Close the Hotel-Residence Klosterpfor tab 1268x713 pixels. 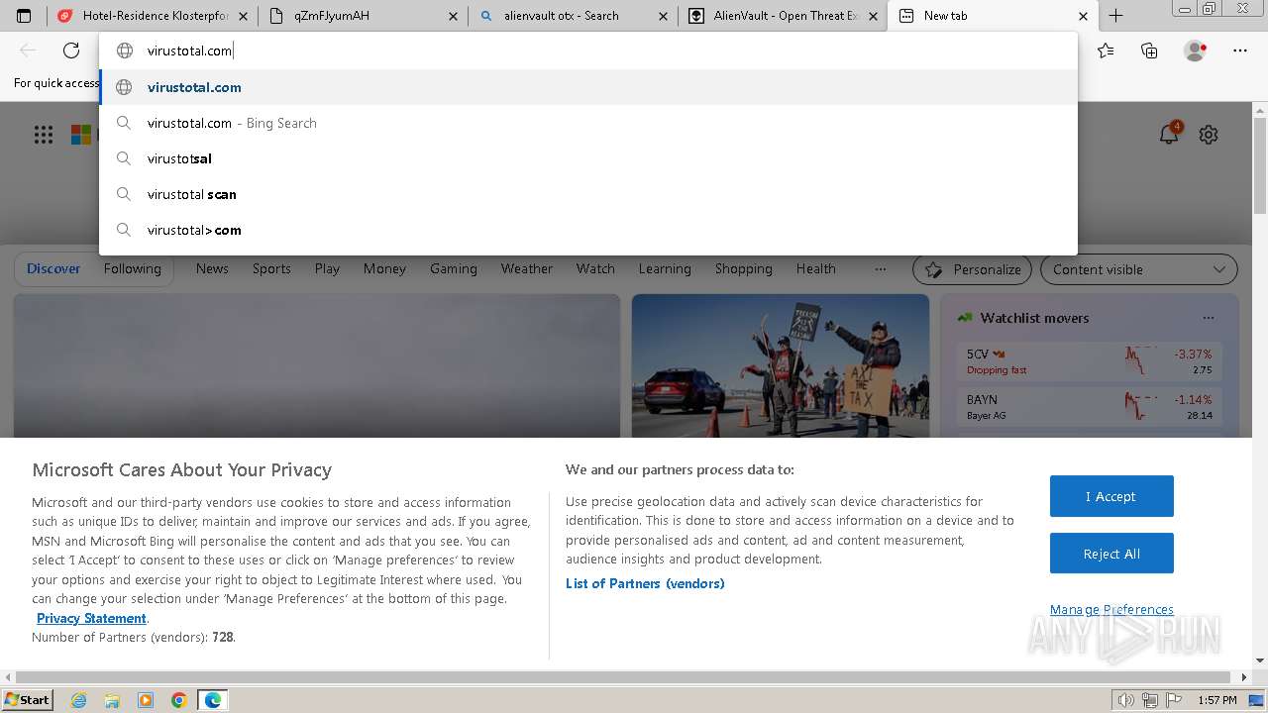pyautogui.click(x=243, y=16)
